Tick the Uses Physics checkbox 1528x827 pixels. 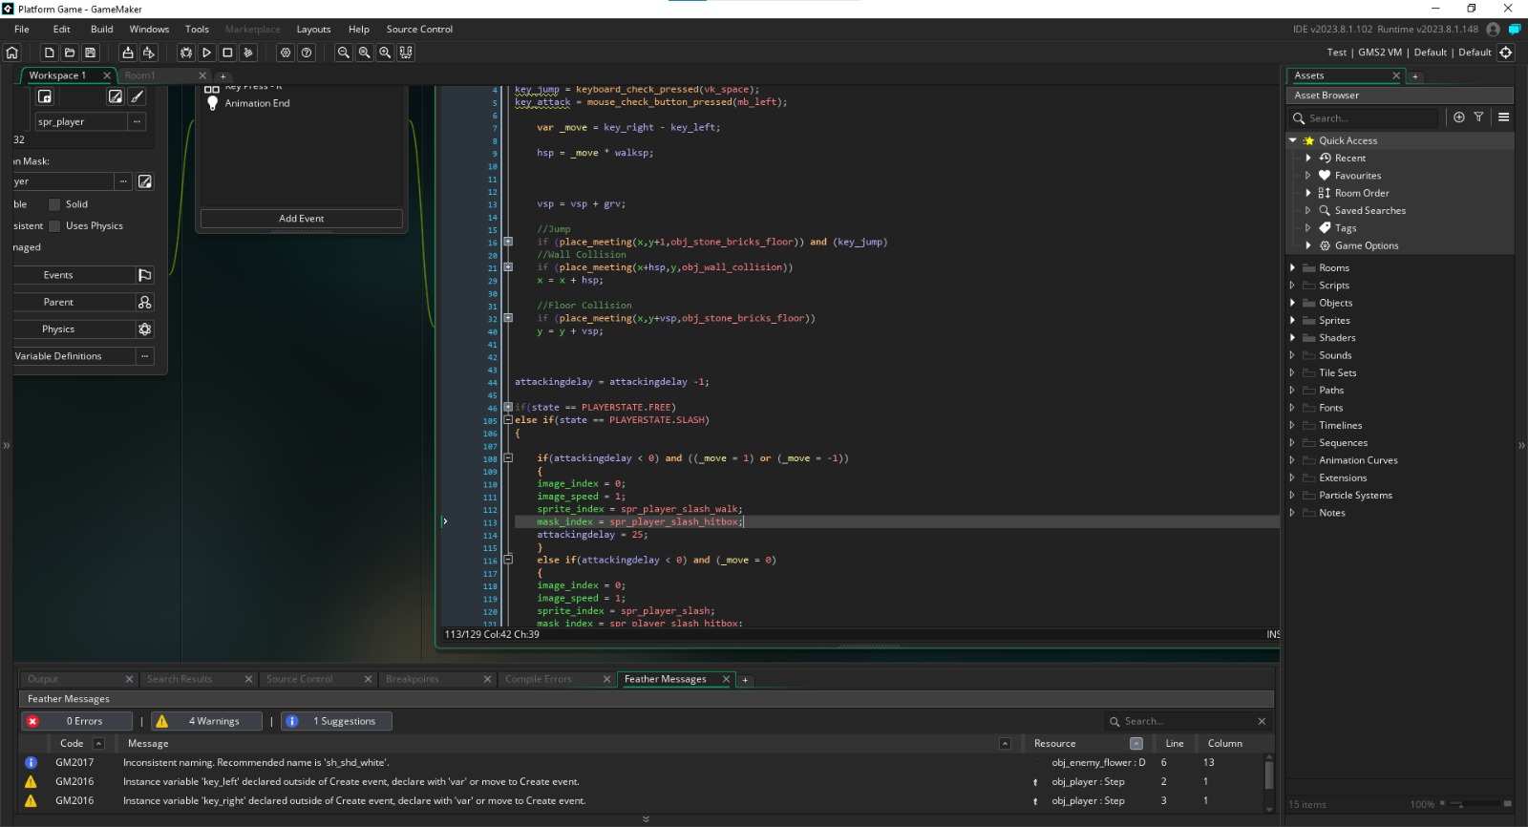point(54,226)
